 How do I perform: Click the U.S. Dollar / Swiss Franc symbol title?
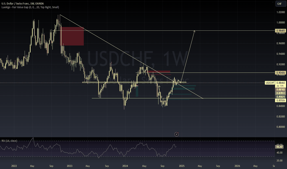tap(23, 3)
